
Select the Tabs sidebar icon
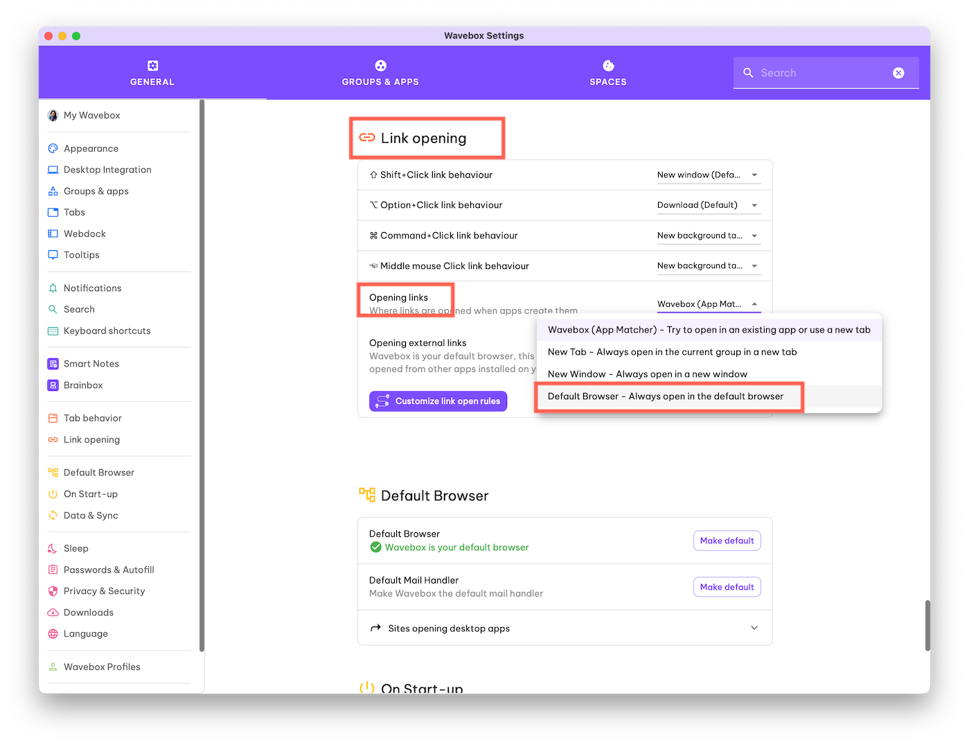click(x=53, y=212)
